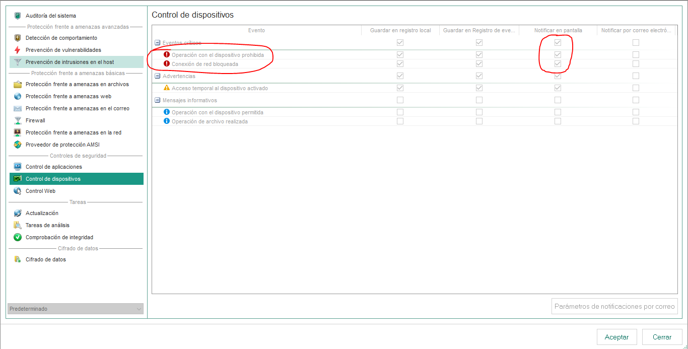Click the amenazas en la red icon
This screenshot has width=688, height=349.
coord(18,132)
